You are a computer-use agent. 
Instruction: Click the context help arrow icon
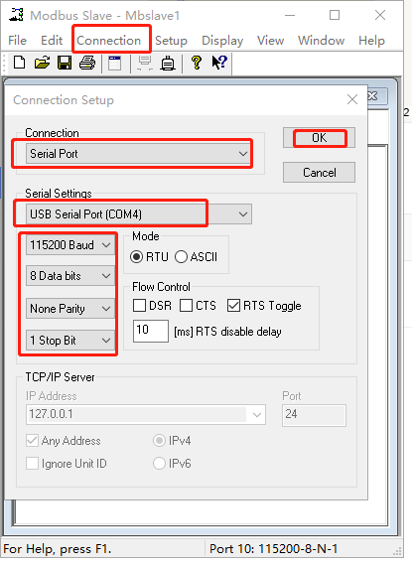[x=219, y=63]
